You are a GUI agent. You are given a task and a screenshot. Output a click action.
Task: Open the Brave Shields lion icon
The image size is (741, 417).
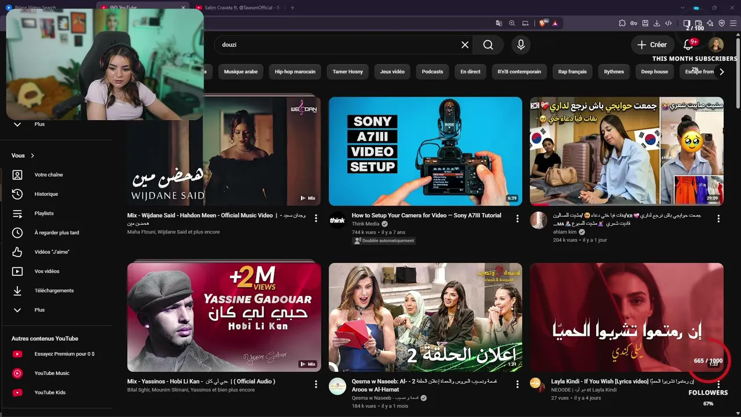[542, 23]
